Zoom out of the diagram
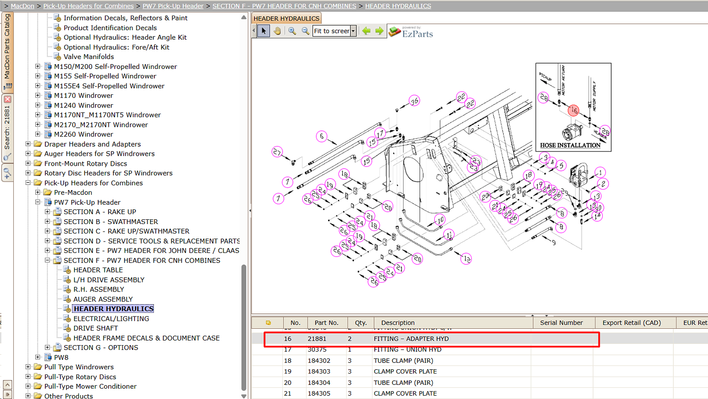This screenshot has height=399, width=708. pos(305,31)
